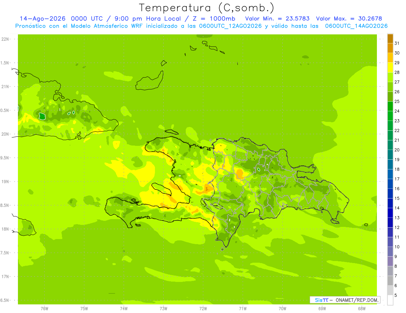The image size is (406, 313).
Task: Click the legend swatch between 29 and 30
Action: 390,58
